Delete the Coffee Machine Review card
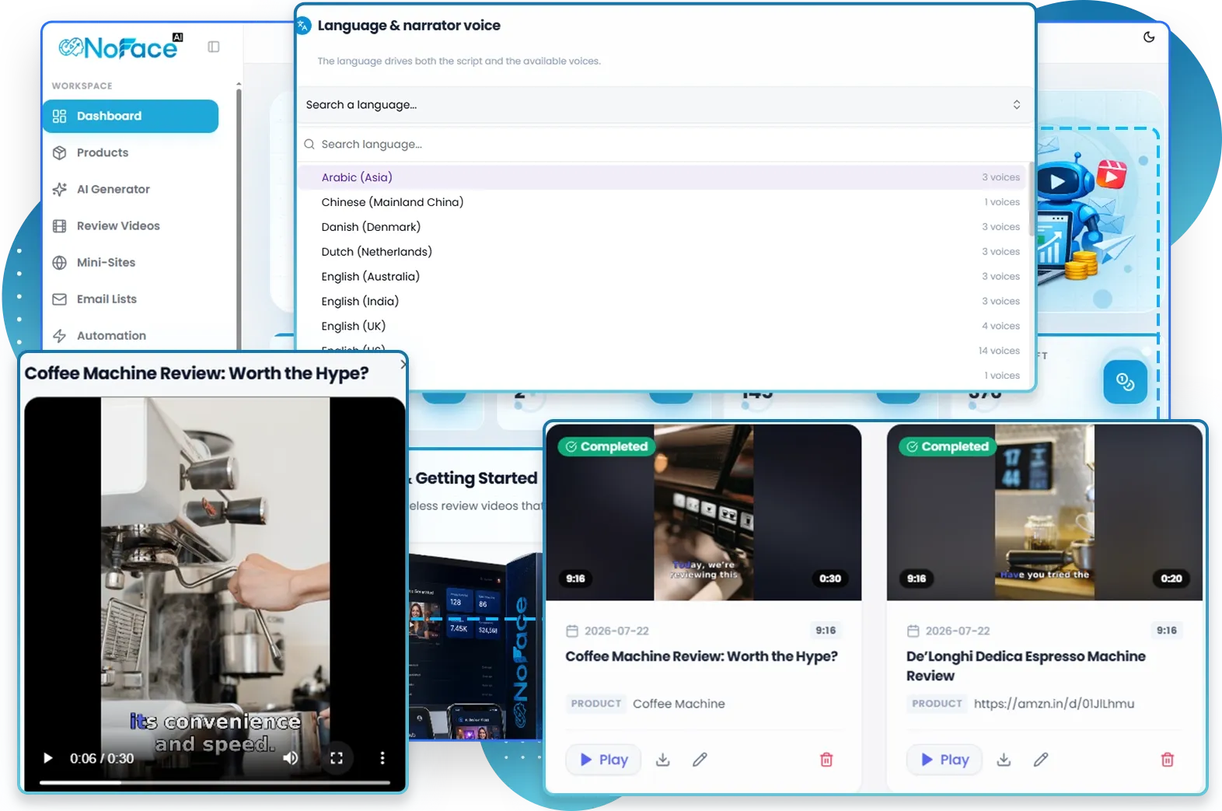1222x811 pixels. click(826, 760)
